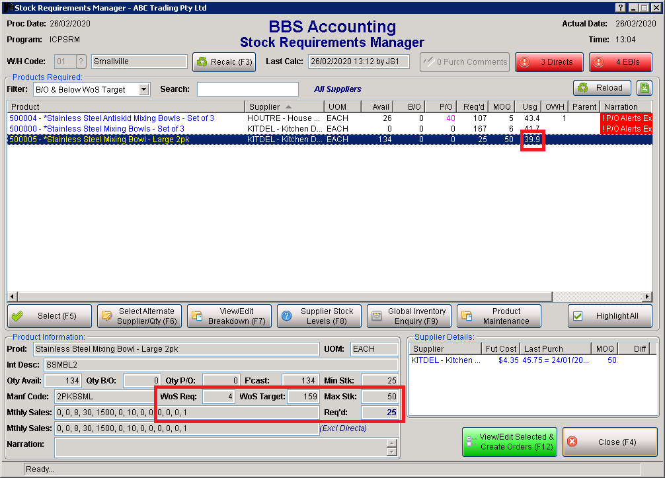Click Select (F5) checkmark button
665x478 pixels.
(49, 316)
